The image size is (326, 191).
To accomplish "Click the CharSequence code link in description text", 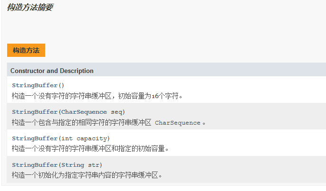I will [178, 123].
